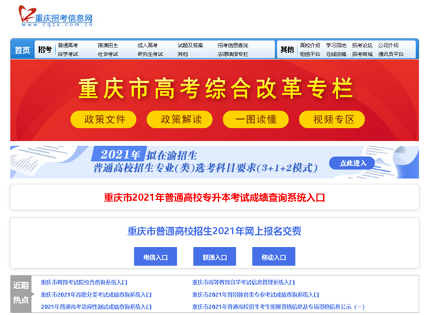Open the 专升本考试成绩查询系统入口 link

pyautogui.click(x=213, y=197)
